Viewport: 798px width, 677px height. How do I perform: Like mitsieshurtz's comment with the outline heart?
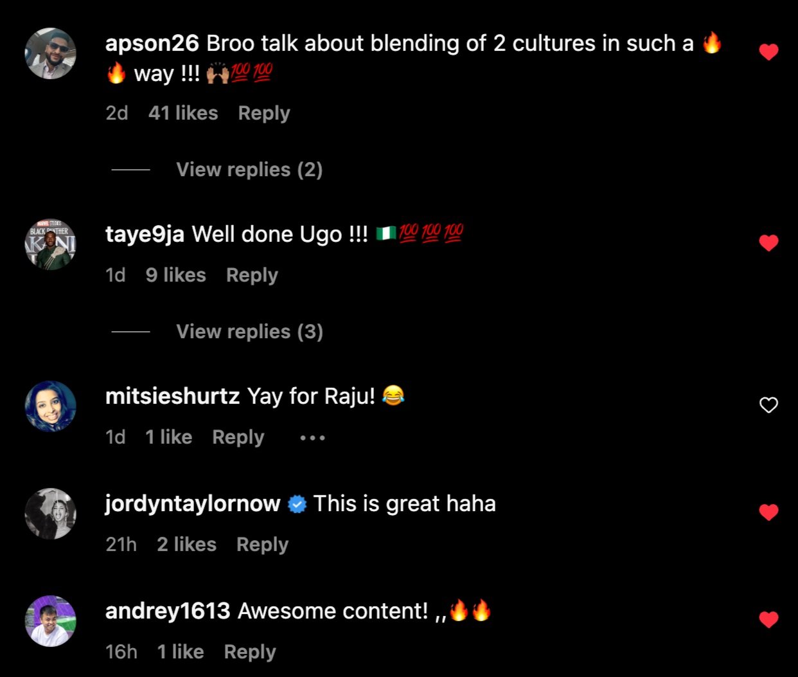pyautogui.click(x=768, y=405)
